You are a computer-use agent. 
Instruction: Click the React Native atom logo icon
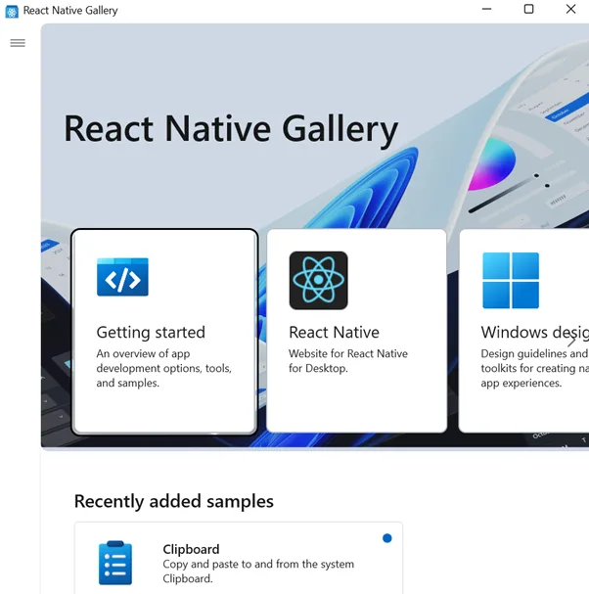pyautogui.click(x=319, y=280)
